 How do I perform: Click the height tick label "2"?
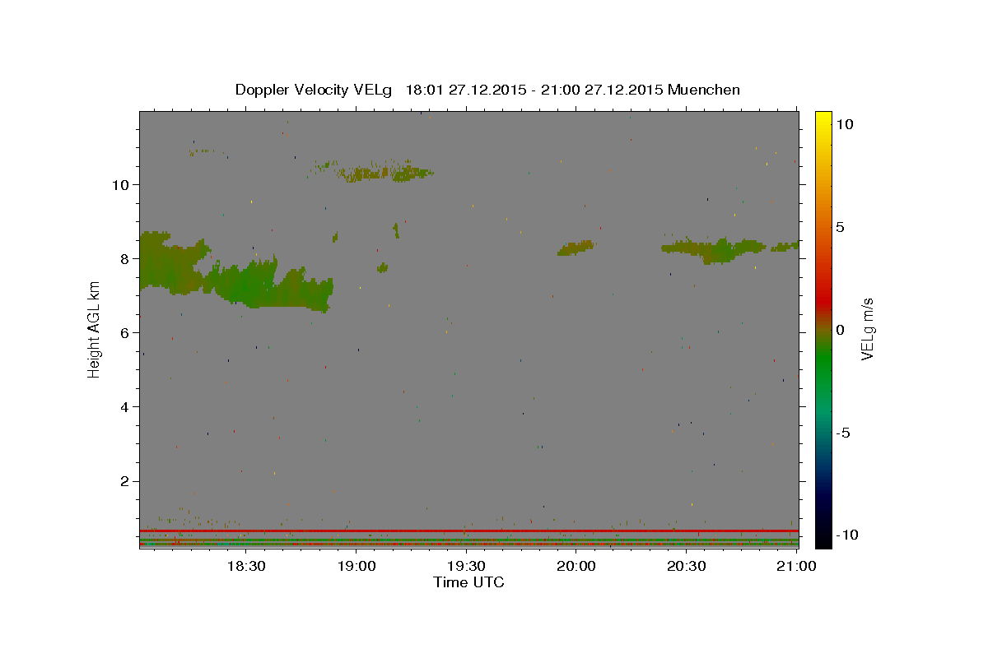(125, 481)
